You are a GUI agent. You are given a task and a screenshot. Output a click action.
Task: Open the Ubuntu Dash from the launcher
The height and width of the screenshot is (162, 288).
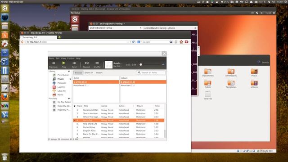click(4, 9)
